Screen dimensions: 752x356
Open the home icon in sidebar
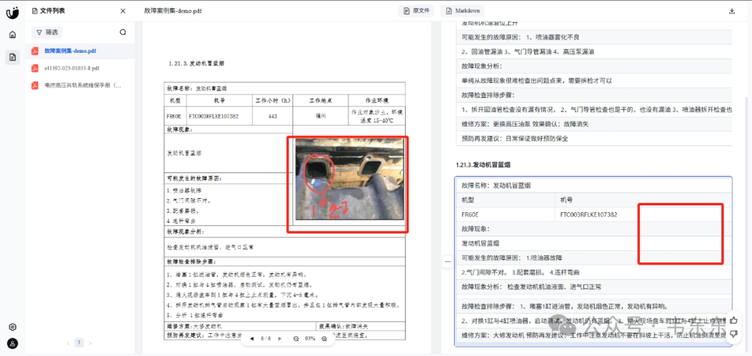pyautogui.click(x=13, y=35)
